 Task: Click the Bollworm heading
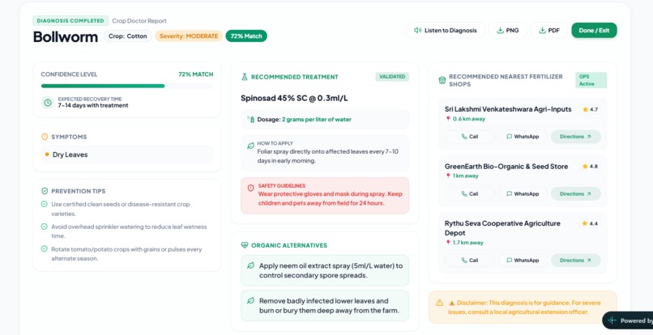pos(66,36)
